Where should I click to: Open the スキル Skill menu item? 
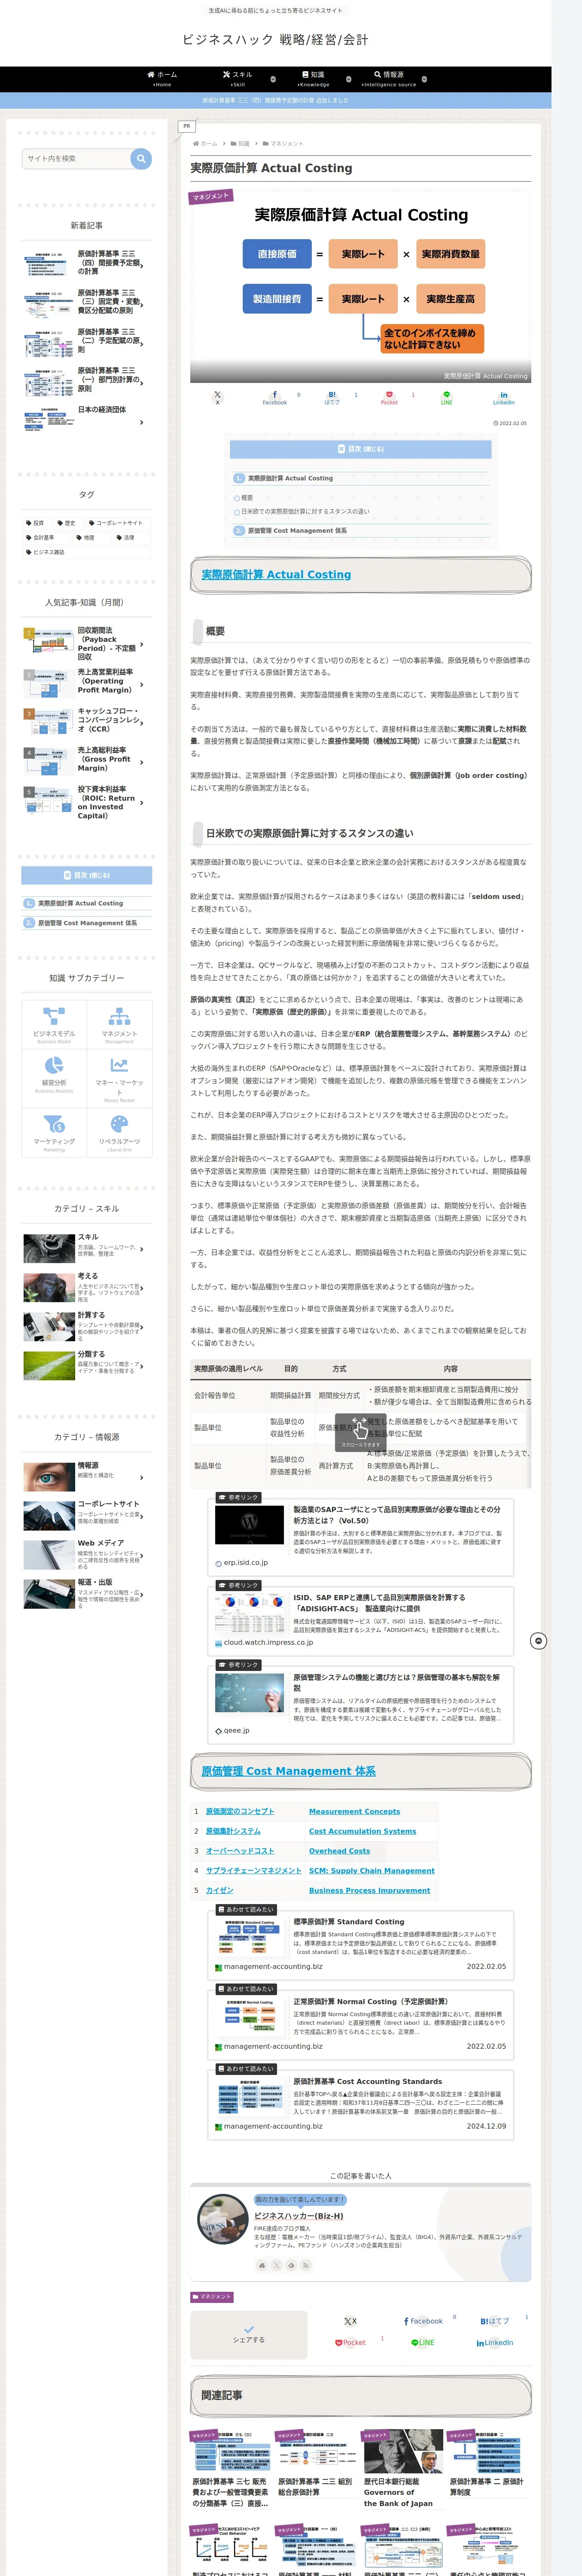238,79
